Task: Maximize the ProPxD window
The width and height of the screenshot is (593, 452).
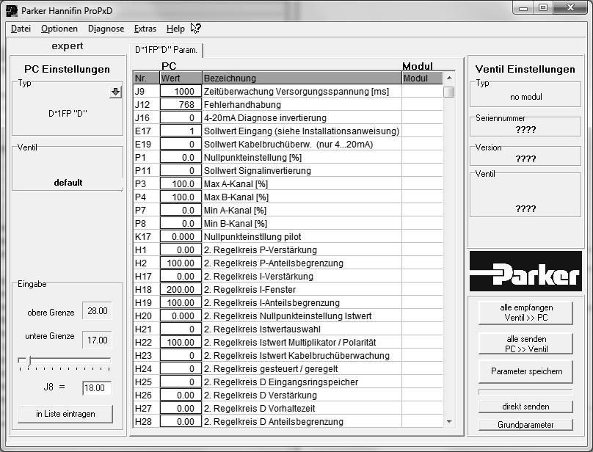Action: click(543, 7)
